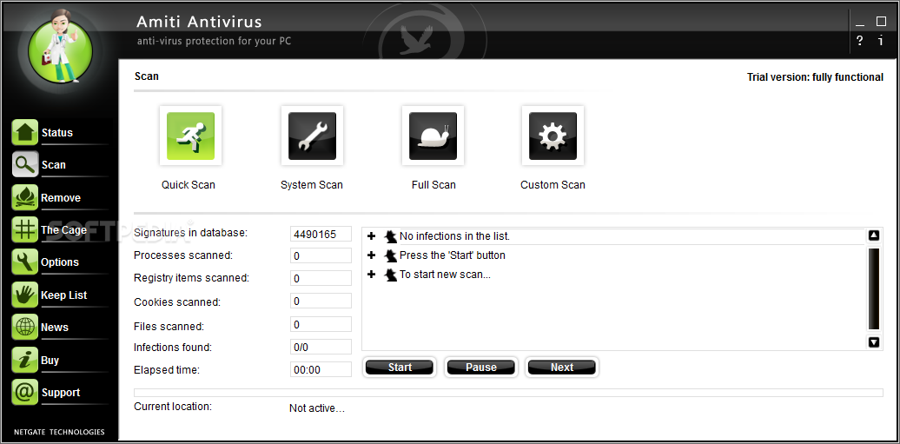900x444 pixels.
Task: Click the Options wrench icon in sidebar
Action: [x=24, y=262]
